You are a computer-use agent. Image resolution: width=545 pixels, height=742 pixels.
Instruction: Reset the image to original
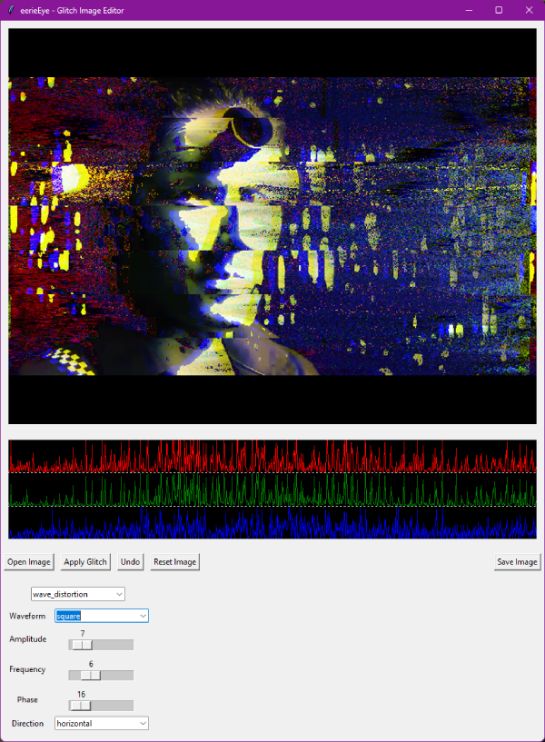point(174,561)
